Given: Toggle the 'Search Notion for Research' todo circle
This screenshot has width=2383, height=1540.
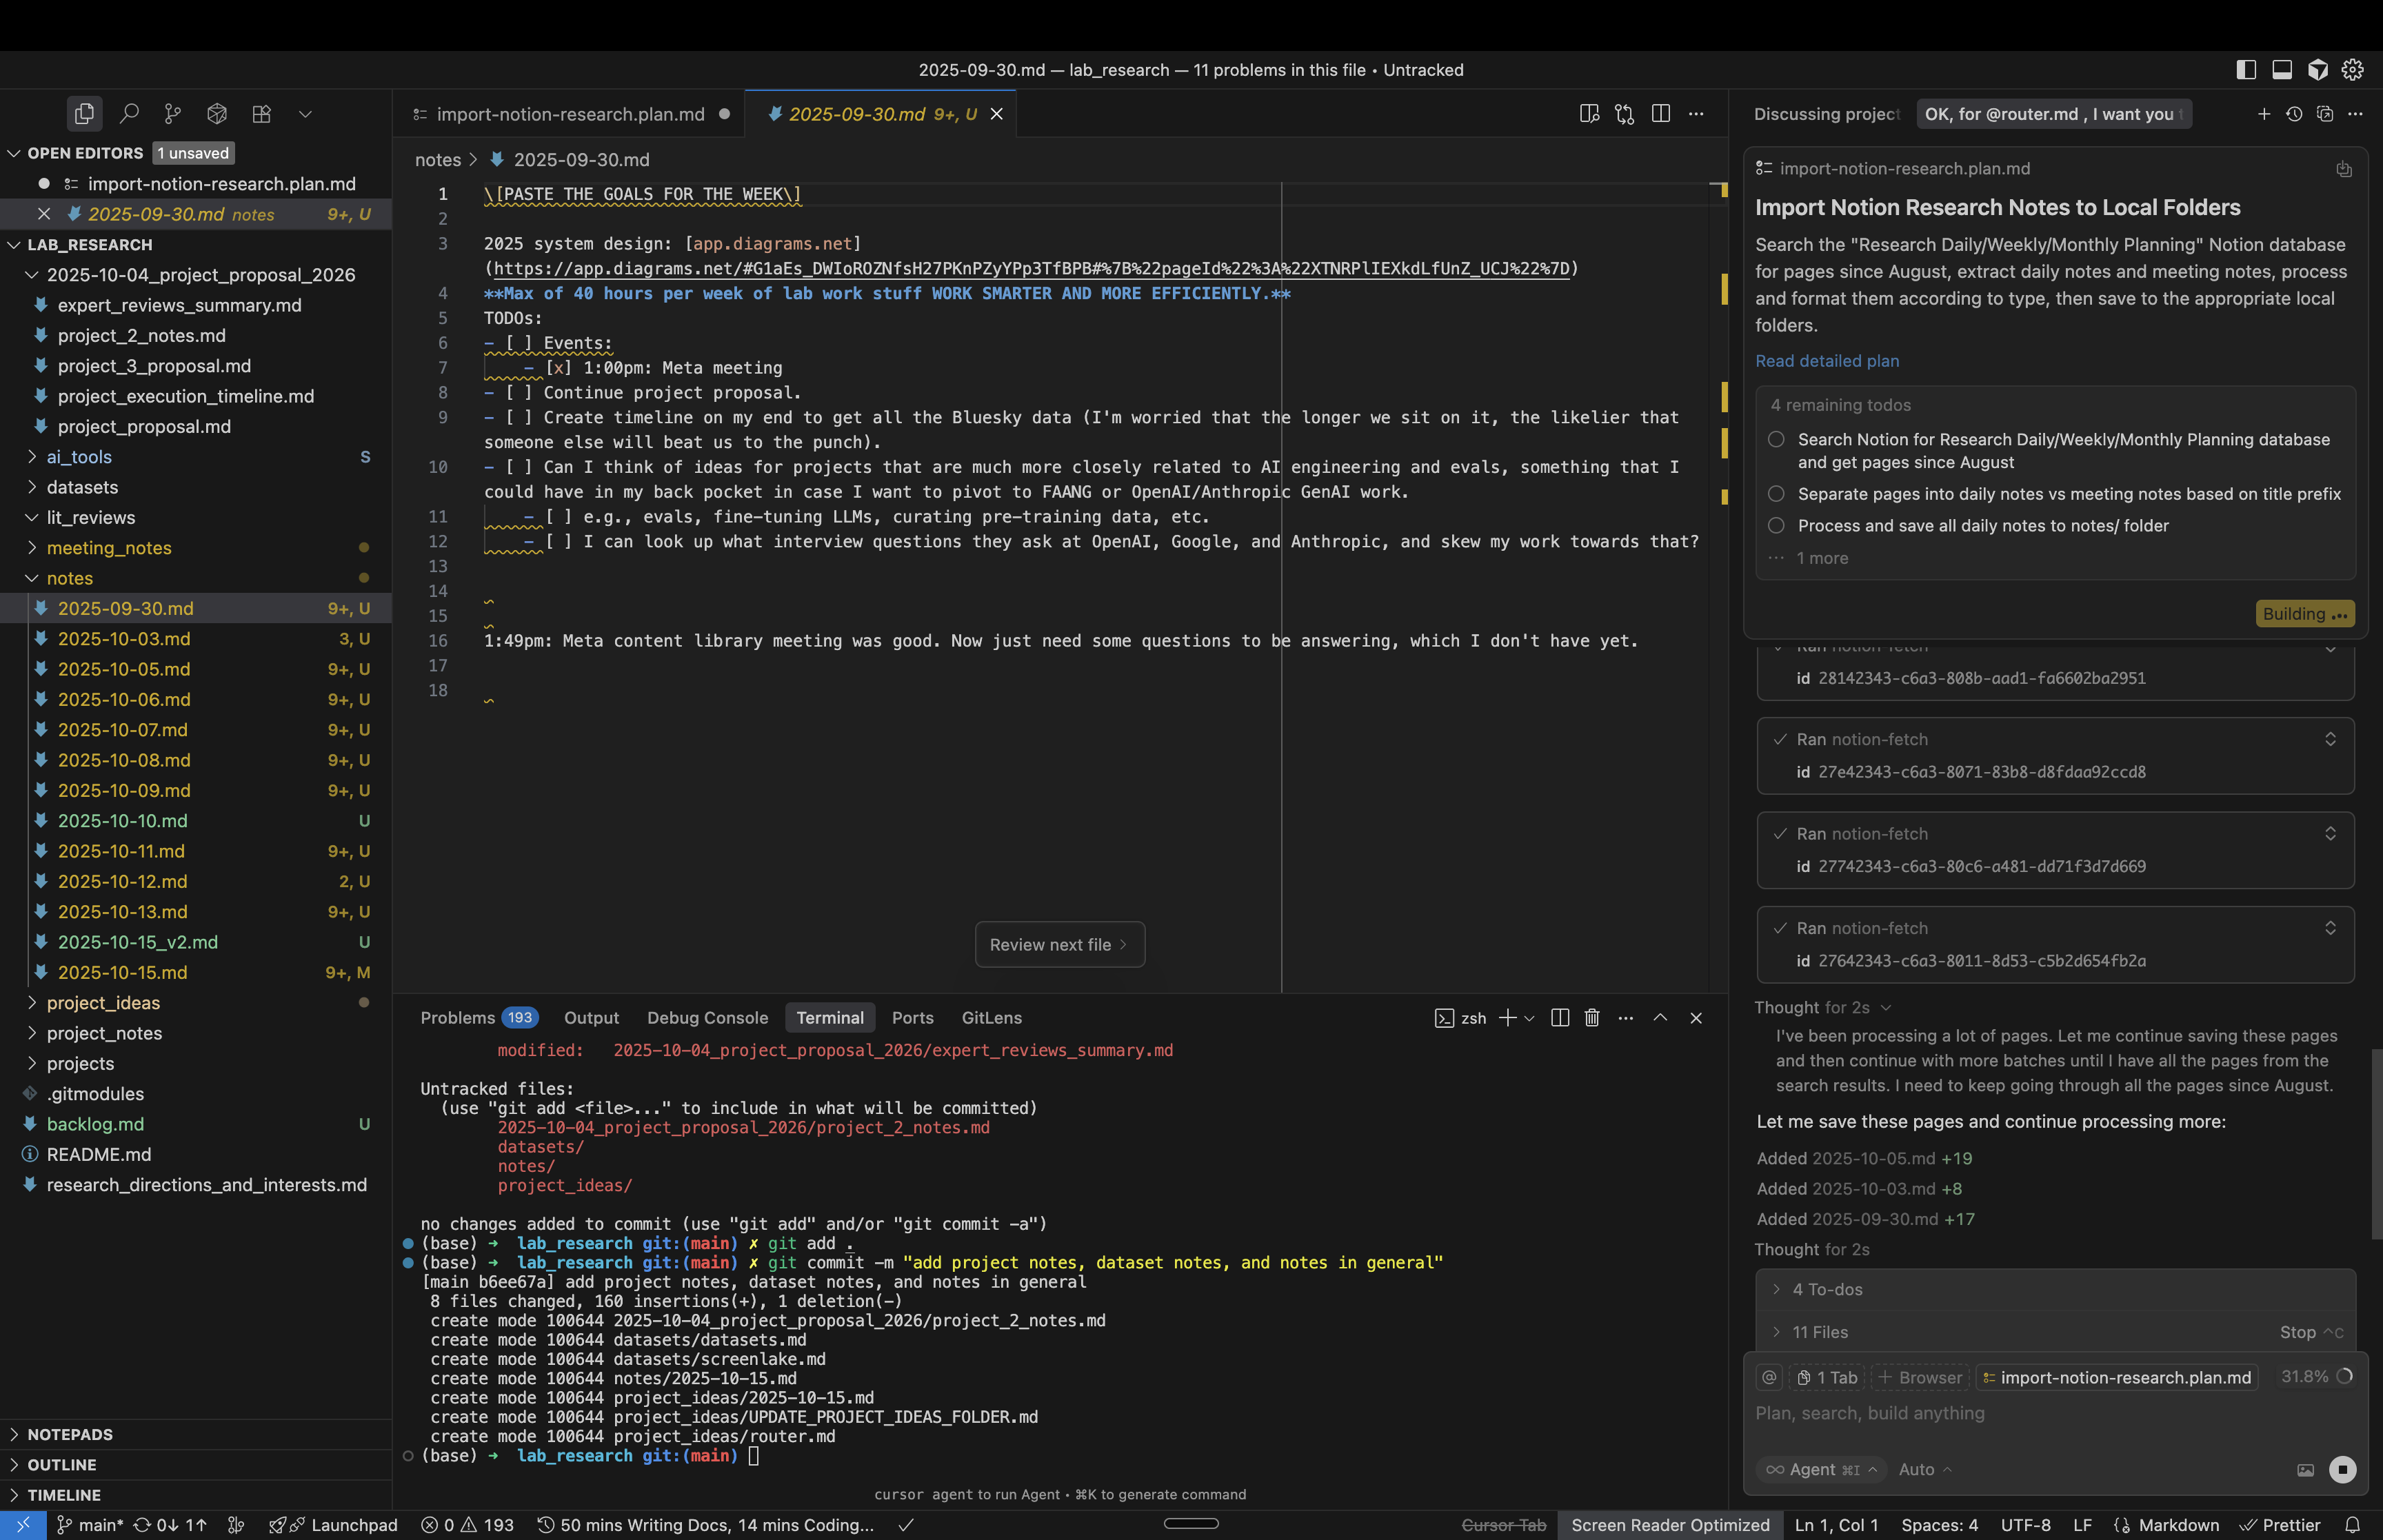Looking at the screenshot, I should click(1776, 440).
